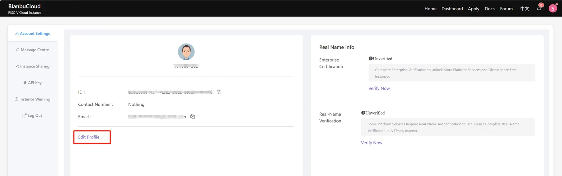562x176 pixels.
Task: Open the pink user avatar menu
Action: point(553,8)
